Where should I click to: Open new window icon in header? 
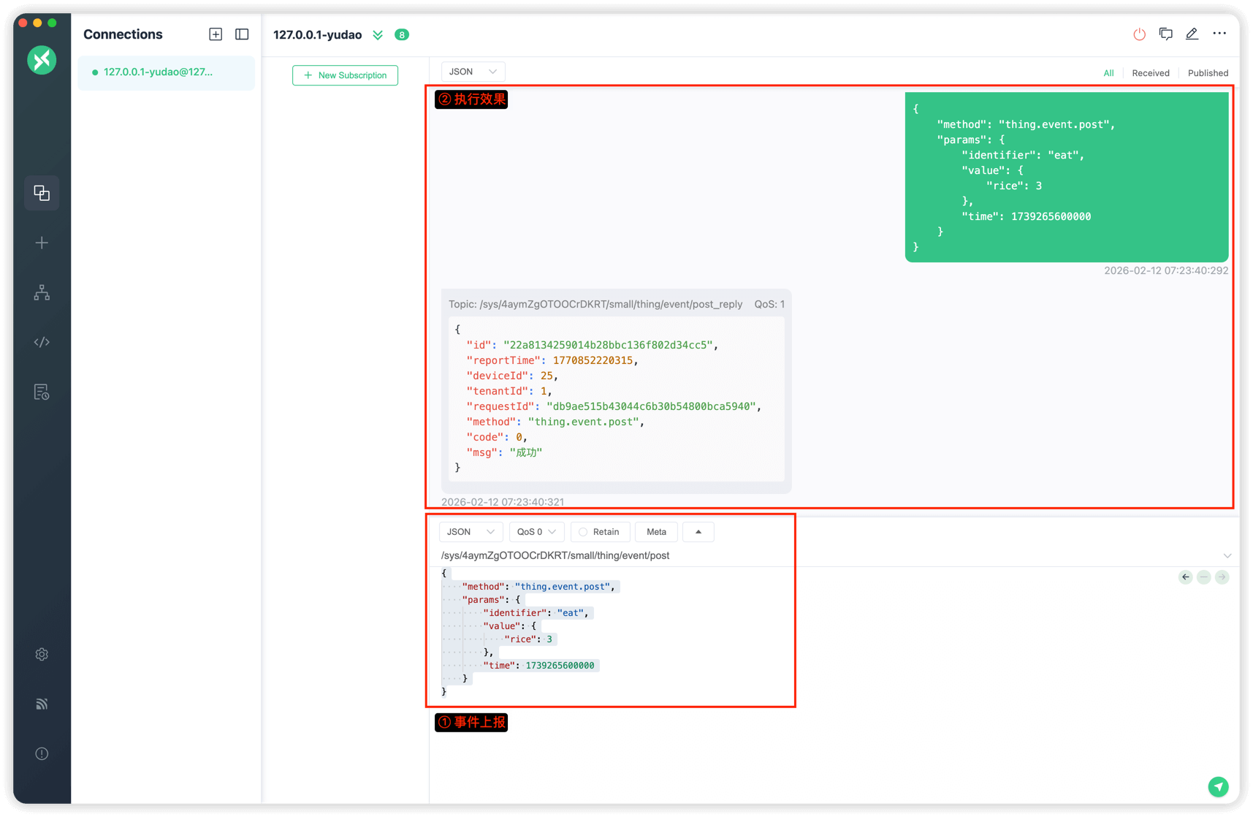tap(1165, 34)
